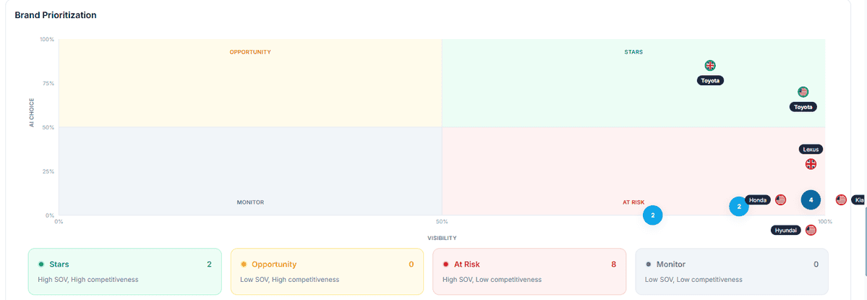Screen dimensions: 867x300
Task: Click the US flag marker beside Hyundai
Action: (x=811, y=230)
